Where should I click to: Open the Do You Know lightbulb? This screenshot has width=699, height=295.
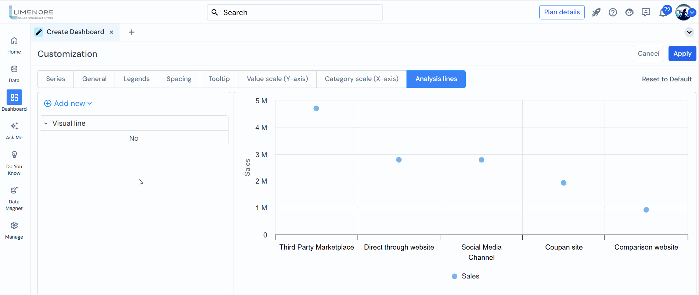pos(14,155)
